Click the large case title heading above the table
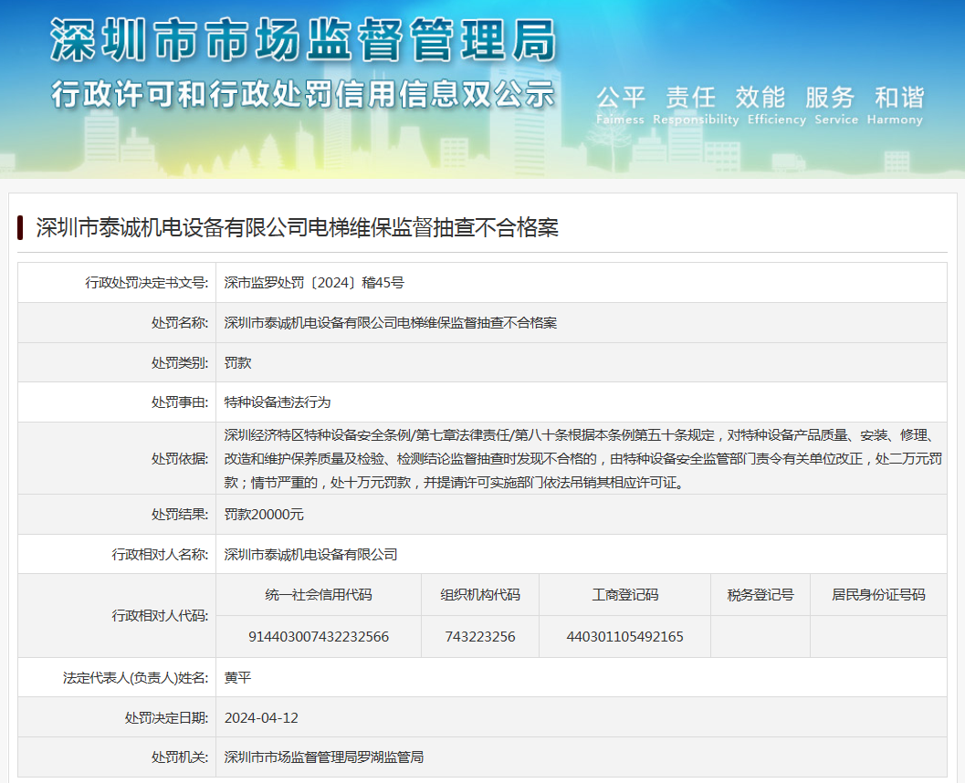The height and width of the screenshot is (783, 965). tap(297, 228)
